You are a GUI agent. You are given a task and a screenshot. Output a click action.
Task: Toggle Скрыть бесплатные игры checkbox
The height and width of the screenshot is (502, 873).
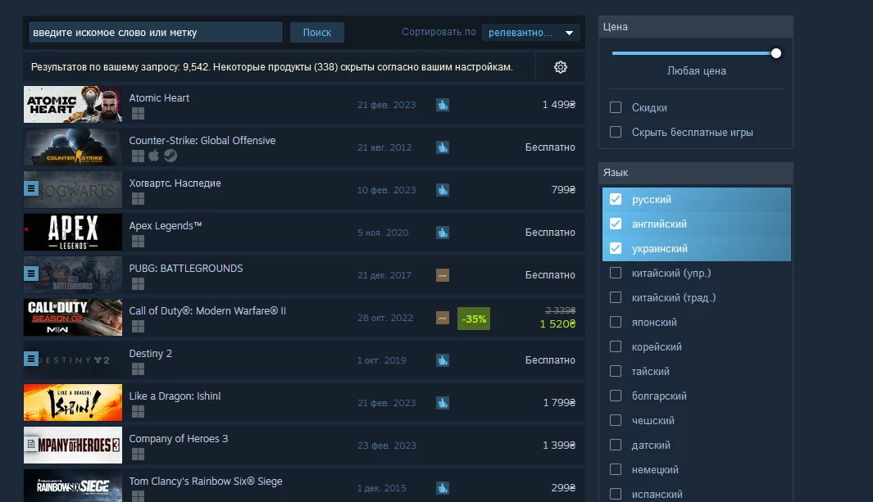tap(616, 132)
